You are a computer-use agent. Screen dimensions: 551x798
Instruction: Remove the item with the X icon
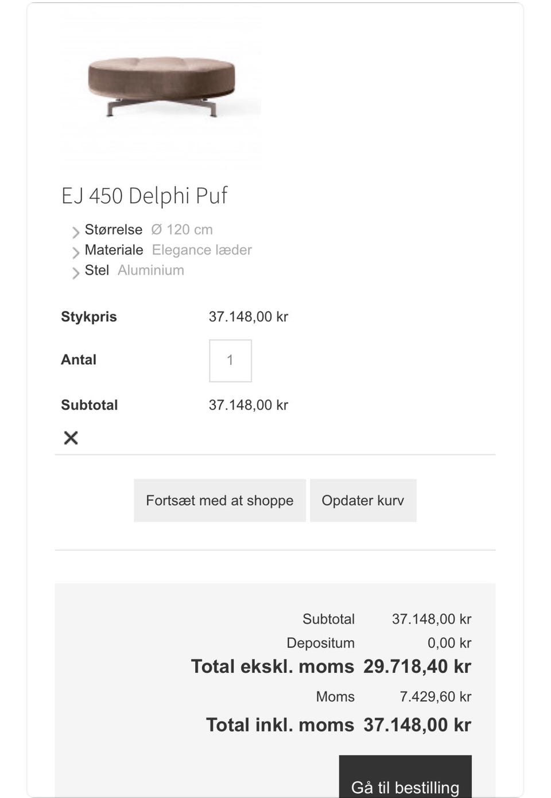(71, 438)
